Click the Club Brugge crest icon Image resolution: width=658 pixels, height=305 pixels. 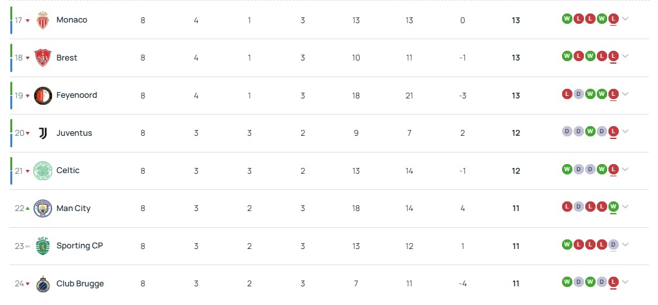(x=43, y=284)
